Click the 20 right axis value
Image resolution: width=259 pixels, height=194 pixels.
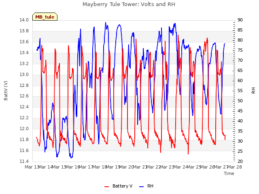(x=240, y=161)
